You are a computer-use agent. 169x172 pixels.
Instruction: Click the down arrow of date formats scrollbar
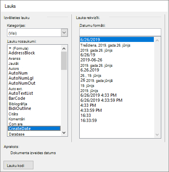(157, 135)
